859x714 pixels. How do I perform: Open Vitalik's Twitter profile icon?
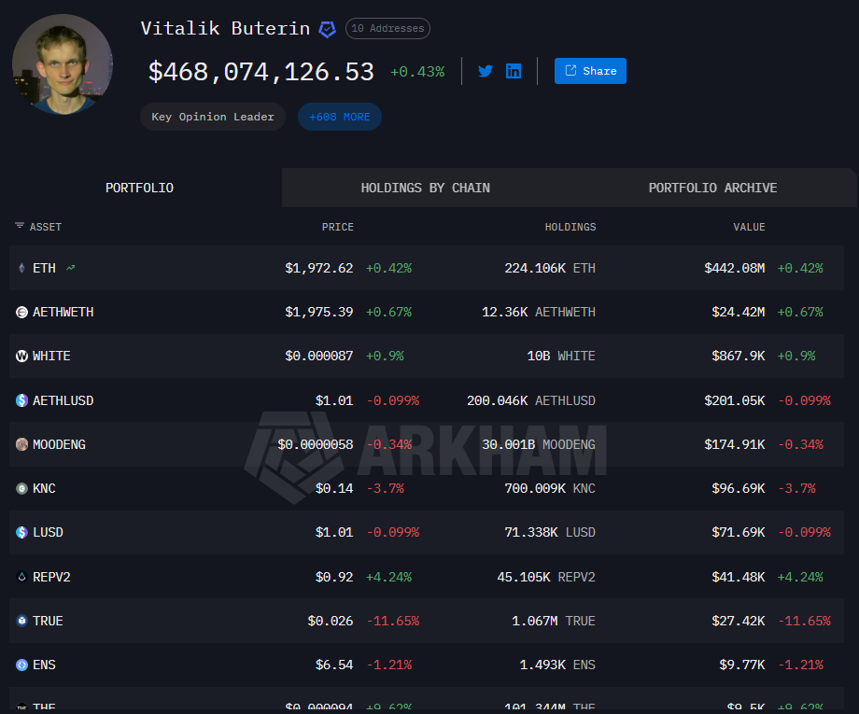[486, 71]
